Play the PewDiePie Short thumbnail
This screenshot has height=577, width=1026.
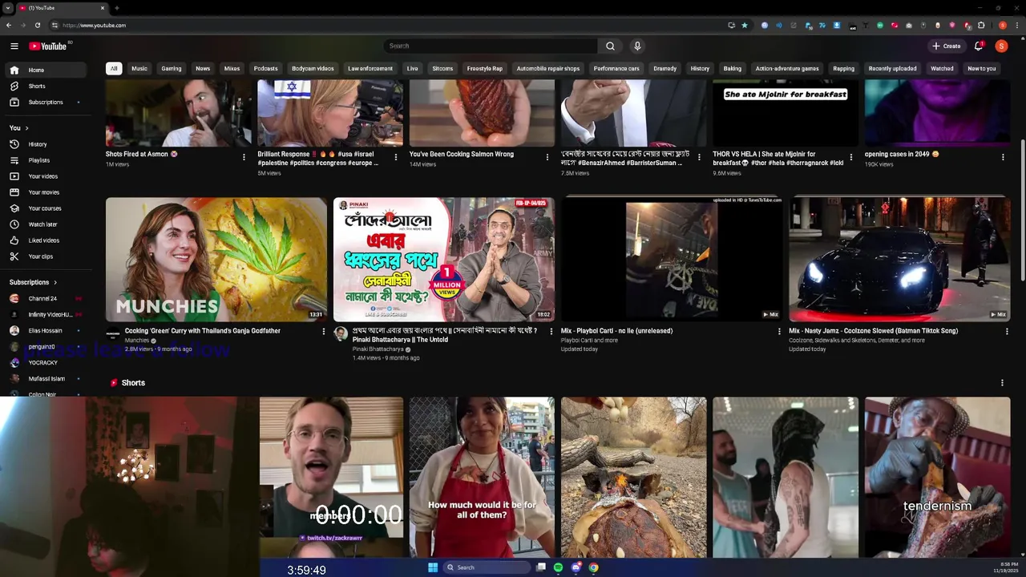click(x=331, y=477)
